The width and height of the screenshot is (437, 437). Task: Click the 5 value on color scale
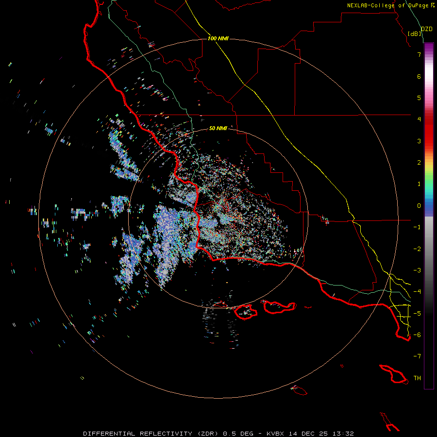tap(419, 98)
